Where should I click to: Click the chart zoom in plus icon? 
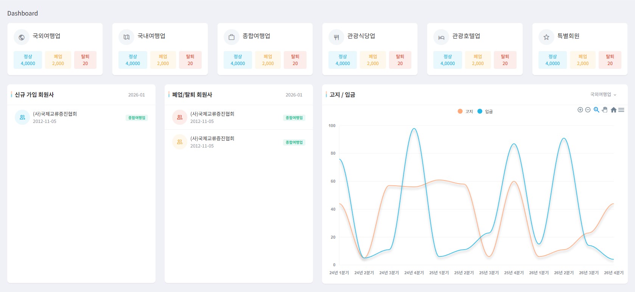coord(580,110)
